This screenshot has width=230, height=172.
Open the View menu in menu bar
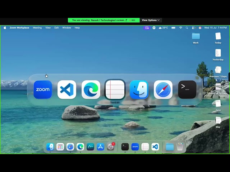tap(48, 28)
